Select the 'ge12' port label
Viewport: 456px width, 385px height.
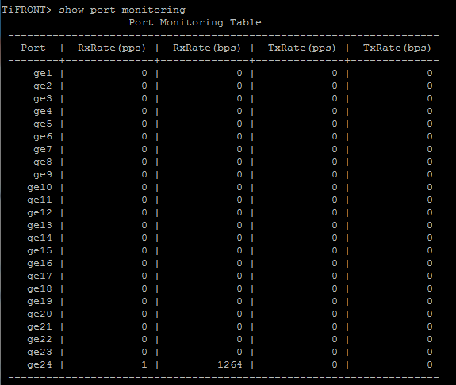pos(40,213)
